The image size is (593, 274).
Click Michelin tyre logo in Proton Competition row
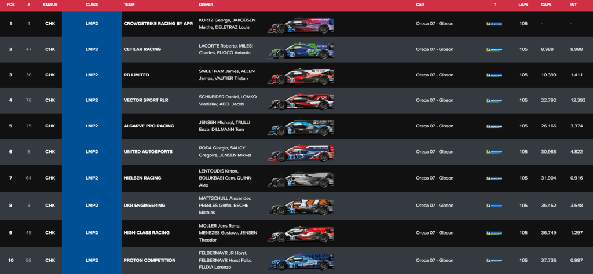coord(494,260)
